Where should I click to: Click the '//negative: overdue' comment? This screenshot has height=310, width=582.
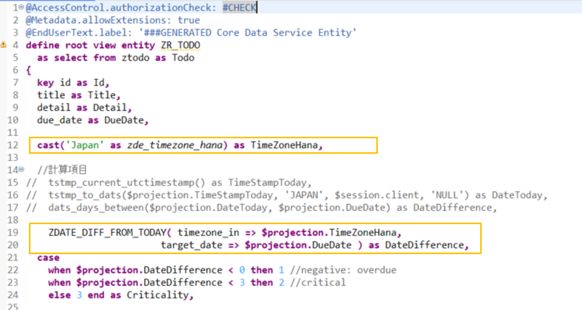pos(343,270)
